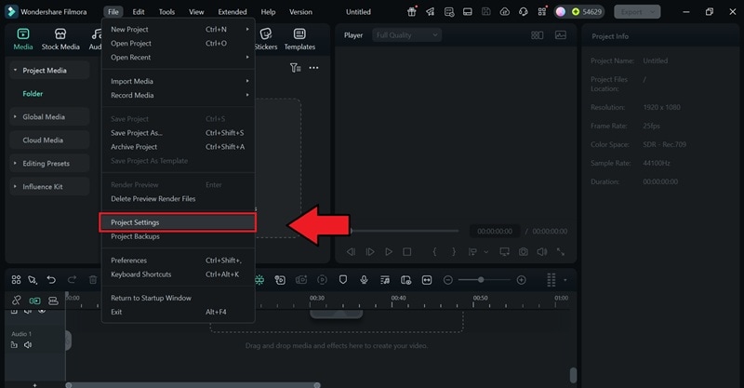Click the player snapshot camera icon
Viewport: 744px width, 388px height.
pyautogui.click(x=523, y=252)
